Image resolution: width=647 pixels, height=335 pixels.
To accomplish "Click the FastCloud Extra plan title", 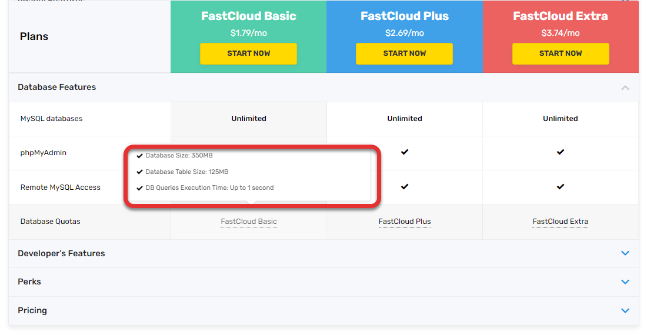I will (x=561, y=16).
